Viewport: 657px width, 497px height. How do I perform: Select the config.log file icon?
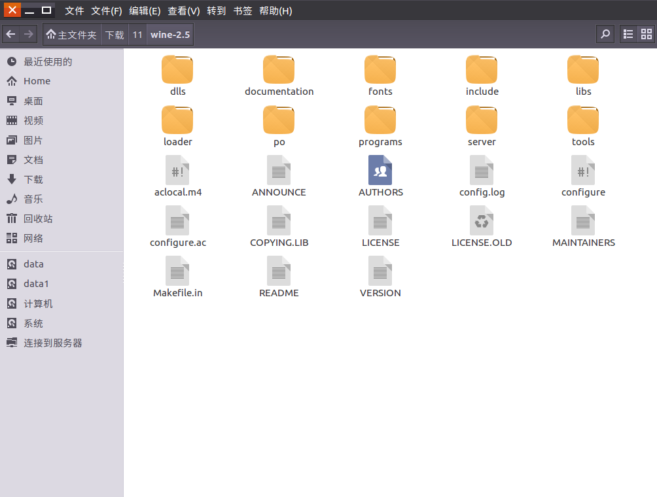[482, 170]
